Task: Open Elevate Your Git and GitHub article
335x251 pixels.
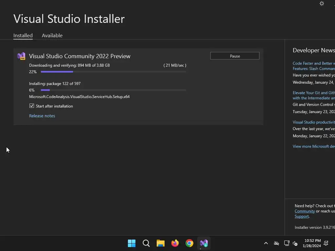Action: [x=314, y=95]
